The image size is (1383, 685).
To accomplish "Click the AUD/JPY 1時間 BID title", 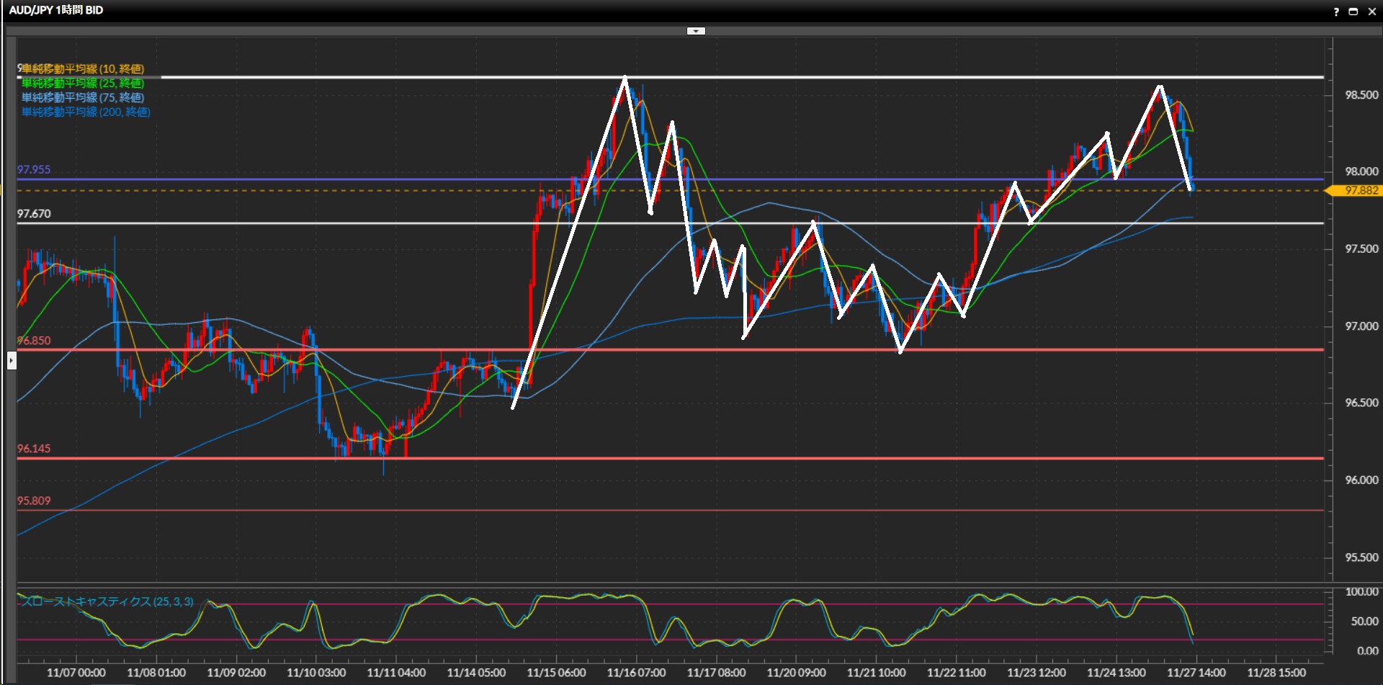I will 56,10.
